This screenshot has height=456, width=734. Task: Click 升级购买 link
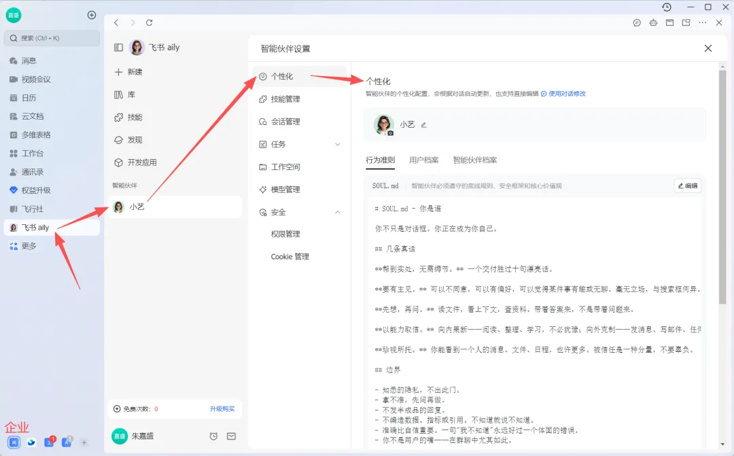tap(222, 408)
